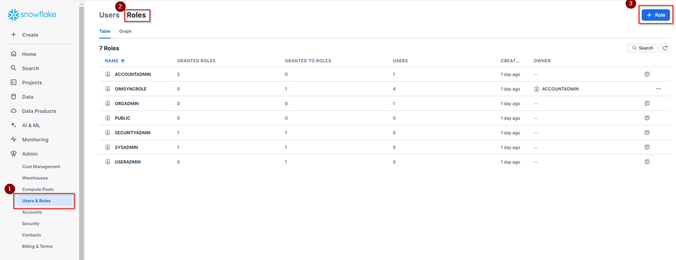Switch to the Graph tab
The image size is (676, 260).
coord(125,32)
